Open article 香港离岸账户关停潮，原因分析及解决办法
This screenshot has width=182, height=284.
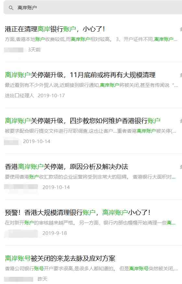[x=67, y=167]
